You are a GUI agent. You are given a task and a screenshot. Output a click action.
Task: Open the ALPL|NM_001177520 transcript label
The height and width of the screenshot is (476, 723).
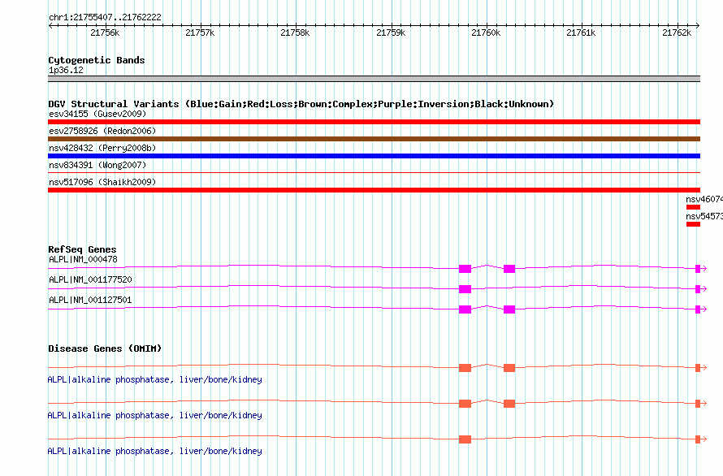(90, 279)
